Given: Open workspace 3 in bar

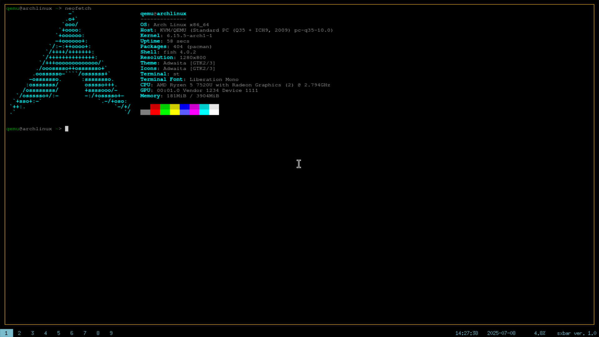Looking at the screenshot, I should [x=32, y=333].
